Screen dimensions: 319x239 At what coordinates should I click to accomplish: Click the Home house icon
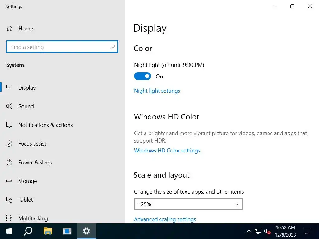coord(10,29)
